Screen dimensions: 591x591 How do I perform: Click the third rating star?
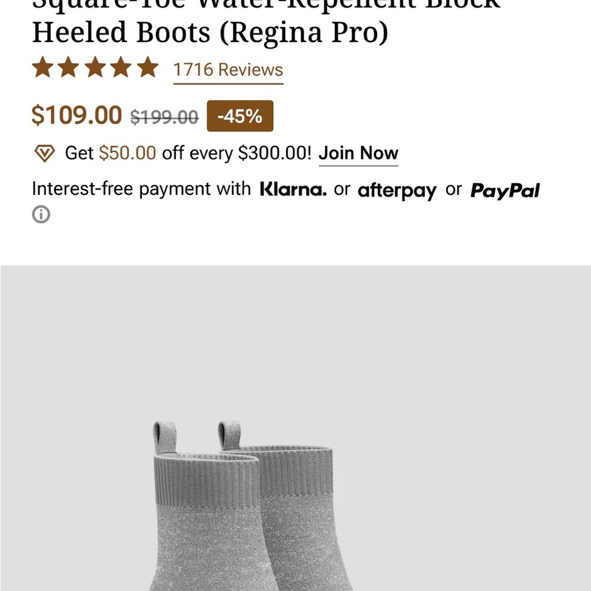[95, 68]
